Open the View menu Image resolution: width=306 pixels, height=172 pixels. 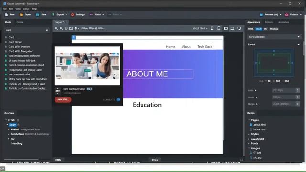pos(18,9)
